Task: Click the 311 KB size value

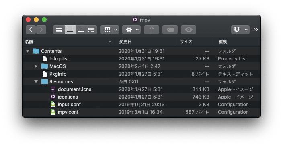Action: click(201, 89)
